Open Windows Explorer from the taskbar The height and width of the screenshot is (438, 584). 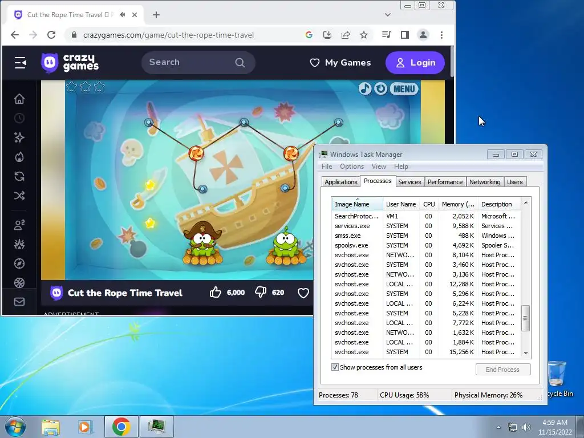pos(51,427)
